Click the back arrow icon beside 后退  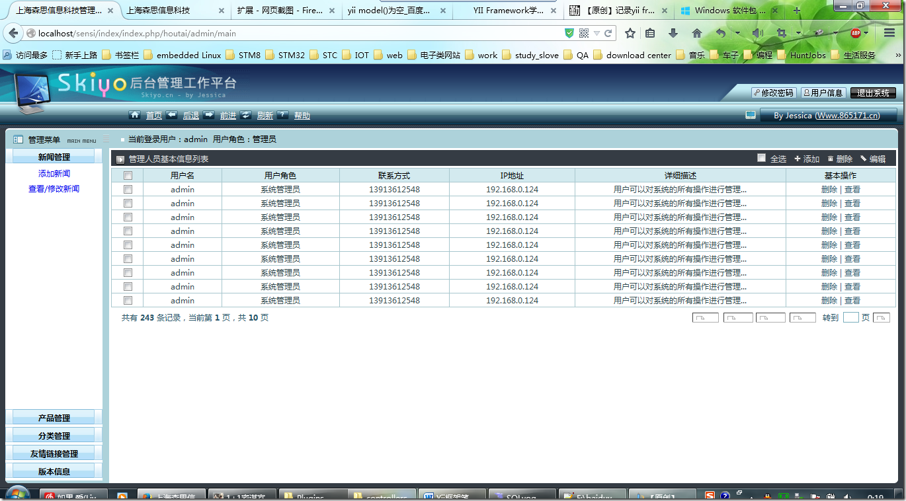click(x=171, y=115)
